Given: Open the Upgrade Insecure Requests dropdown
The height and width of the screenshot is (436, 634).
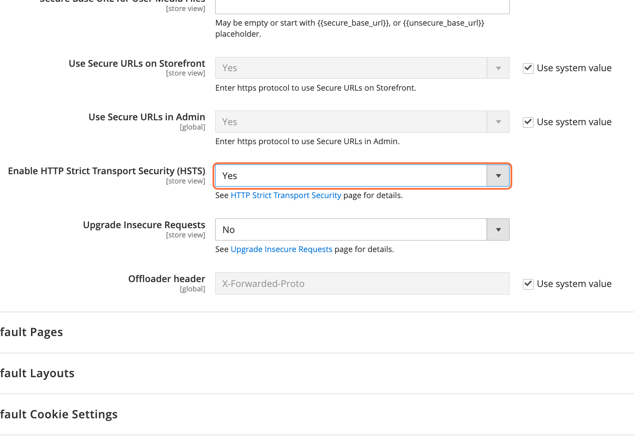Looking at the screenshot, I should (x=351, y=229).
